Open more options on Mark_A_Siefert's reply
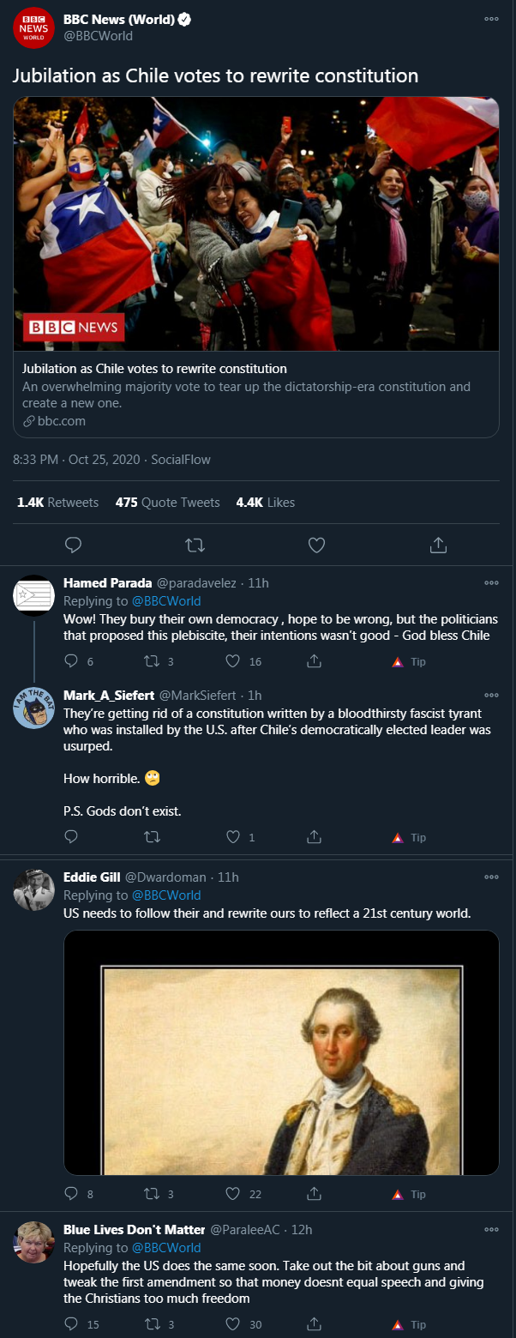This screenshot has width=516, height=1338. click(x=491, y=694)
